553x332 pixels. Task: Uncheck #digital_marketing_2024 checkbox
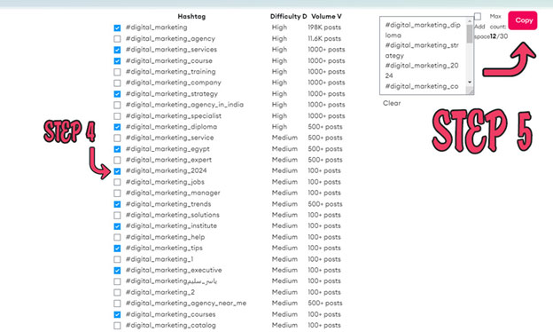pos(117,171)
